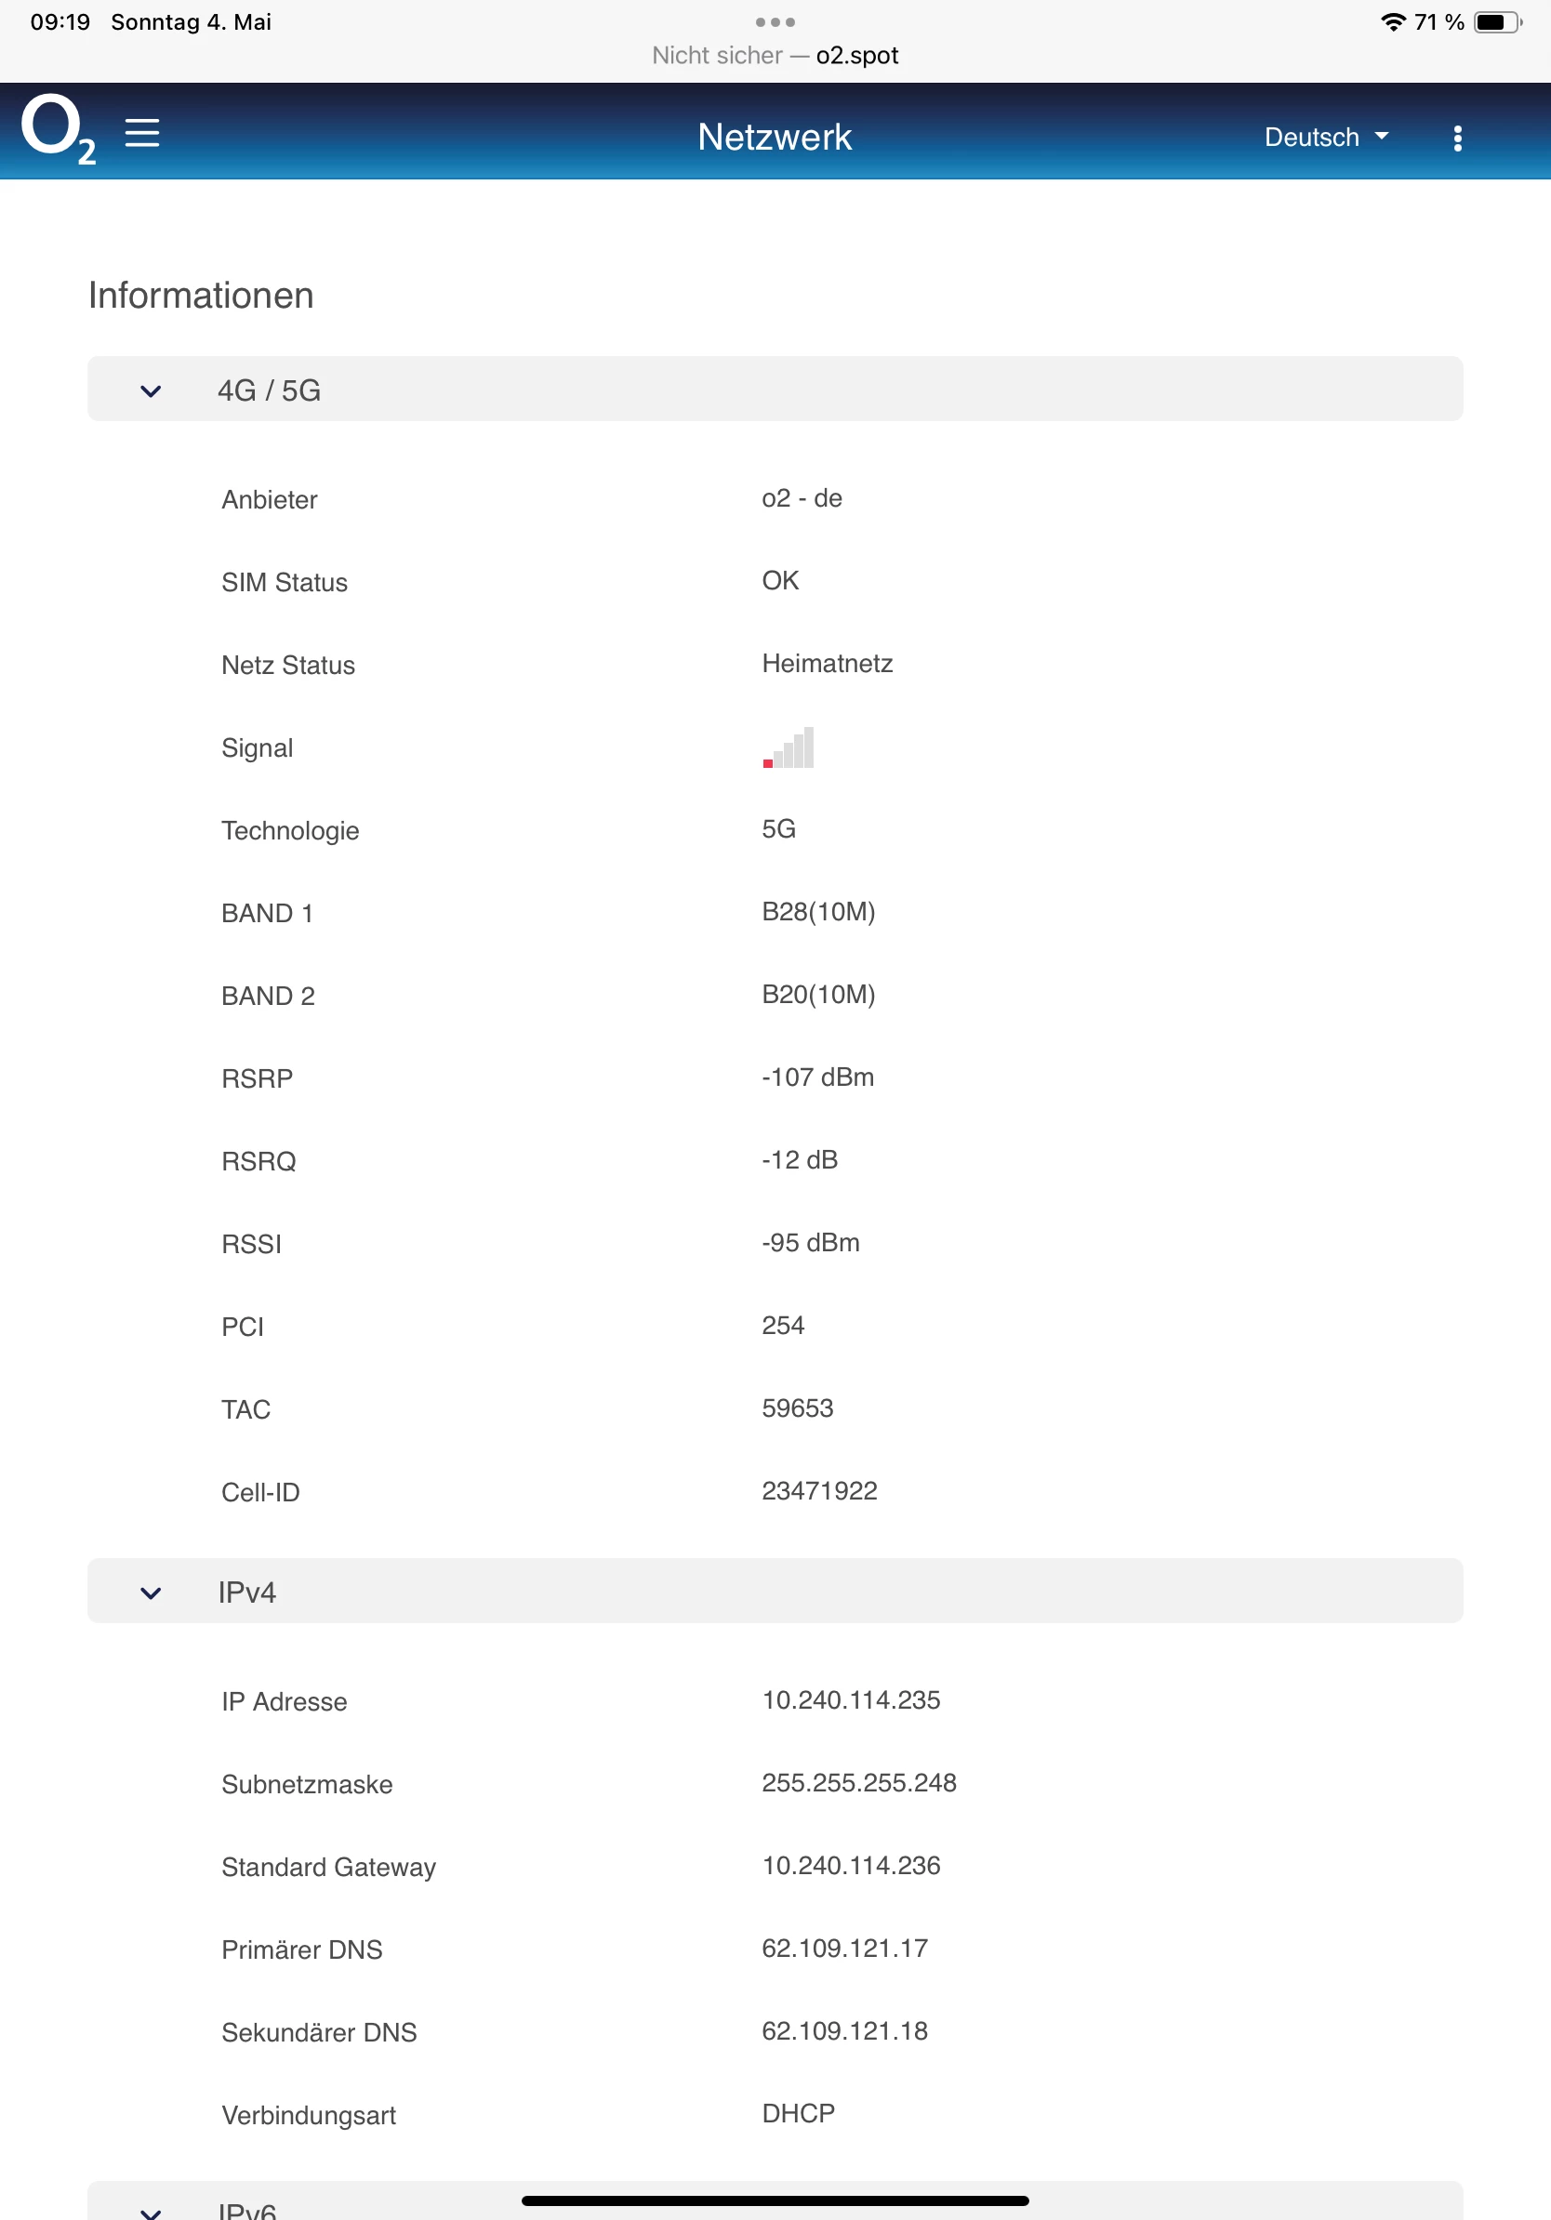Click the signal strength bars indicator
This screenshot has height=2220, width=1551.
coord(789,747)
